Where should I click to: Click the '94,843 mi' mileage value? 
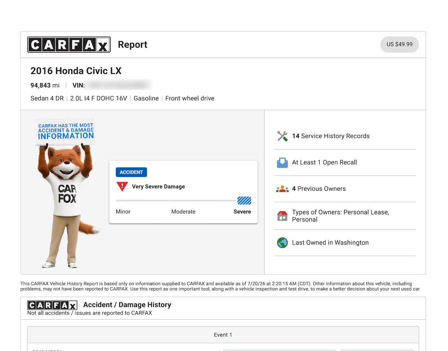pyautogui.click(x=45, y=85)
